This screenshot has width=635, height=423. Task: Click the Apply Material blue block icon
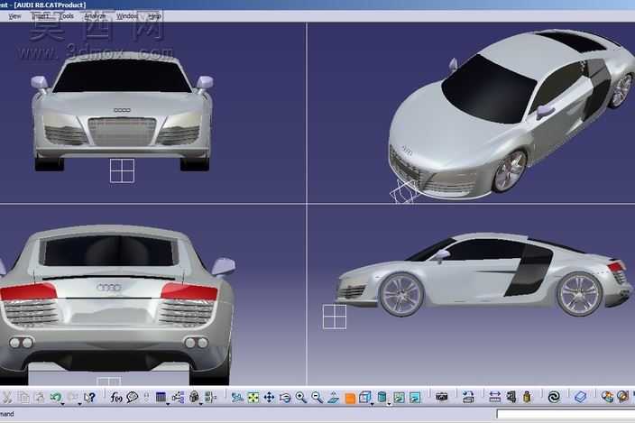(x=580, y=398)
